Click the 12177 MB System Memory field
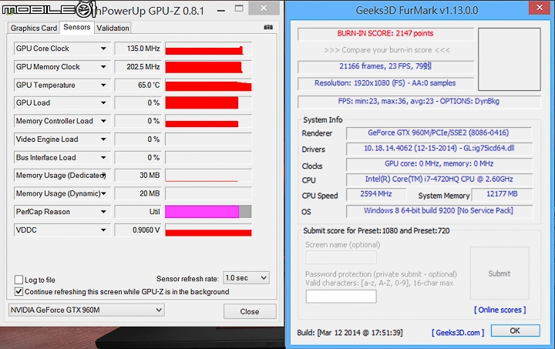The image size is (555, 349). tap(502, 194)
